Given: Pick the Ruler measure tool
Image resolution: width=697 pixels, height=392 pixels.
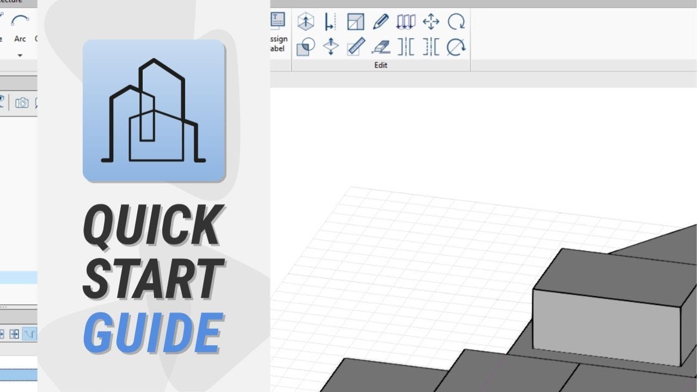Looking at the screenshot, I should point(356,47).
